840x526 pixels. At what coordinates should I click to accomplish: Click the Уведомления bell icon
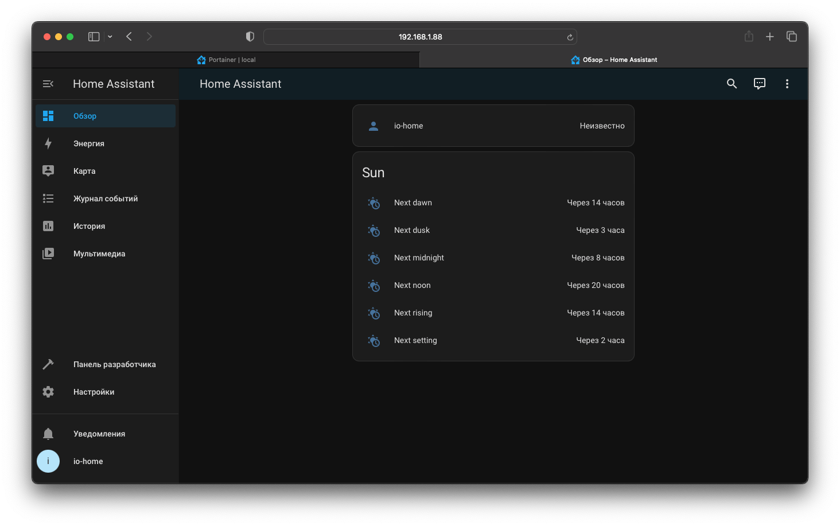click(x=48, y=434)
